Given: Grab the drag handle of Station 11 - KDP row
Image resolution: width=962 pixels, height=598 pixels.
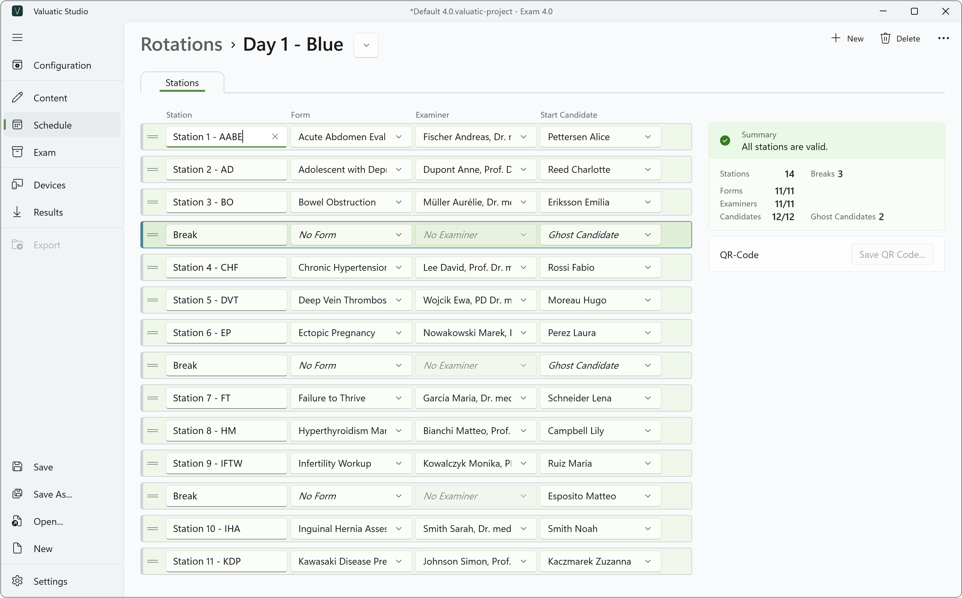Looking at the screenshot, I should point(153,561).
